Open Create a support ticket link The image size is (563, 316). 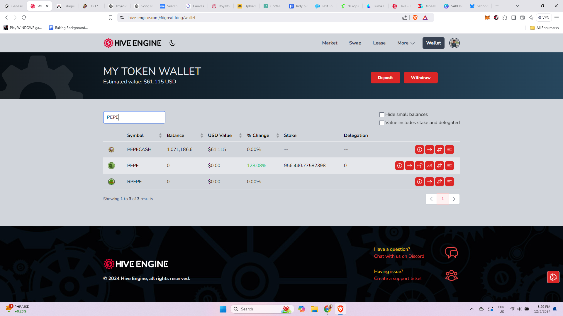click(398, 279)
